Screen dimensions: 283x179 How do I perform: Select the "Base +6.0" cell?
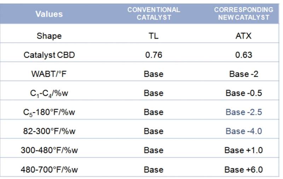pyautogui.click(x=243, y=169)
